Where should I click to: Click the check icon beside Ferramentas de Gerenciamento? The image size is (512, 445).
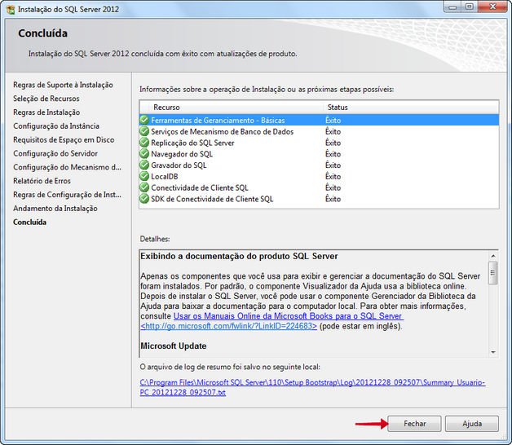click(x=144, y=120)
